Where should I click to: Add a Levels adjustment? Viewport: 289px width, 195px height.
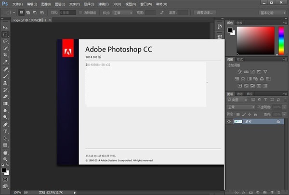click(x=246, y=72)
